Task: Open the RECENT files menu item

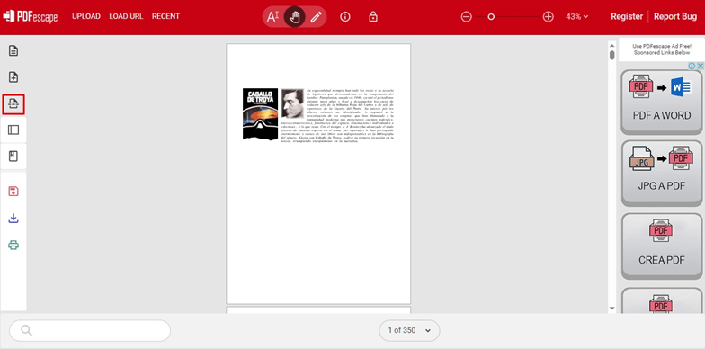Action: (x=165, y=16)
